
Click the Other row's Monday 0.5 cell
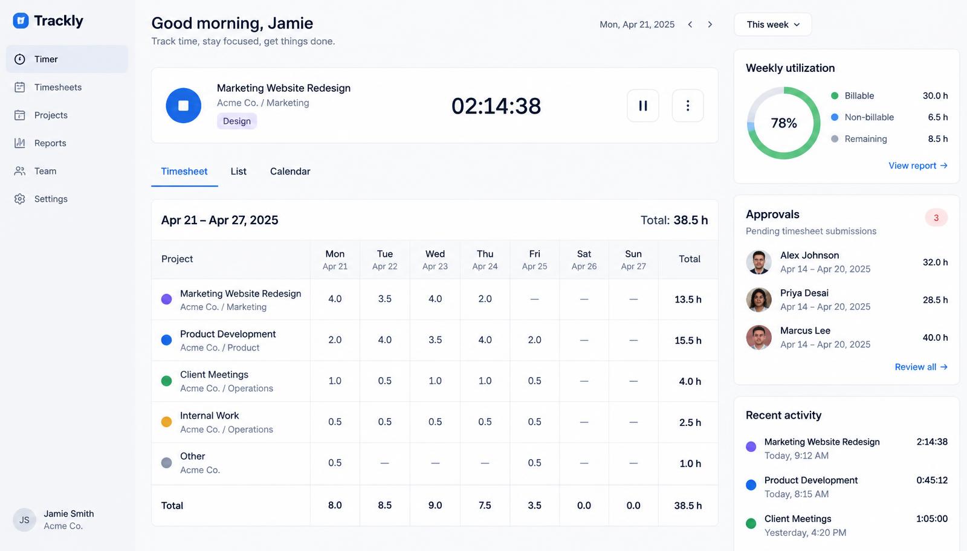point(335,463)
